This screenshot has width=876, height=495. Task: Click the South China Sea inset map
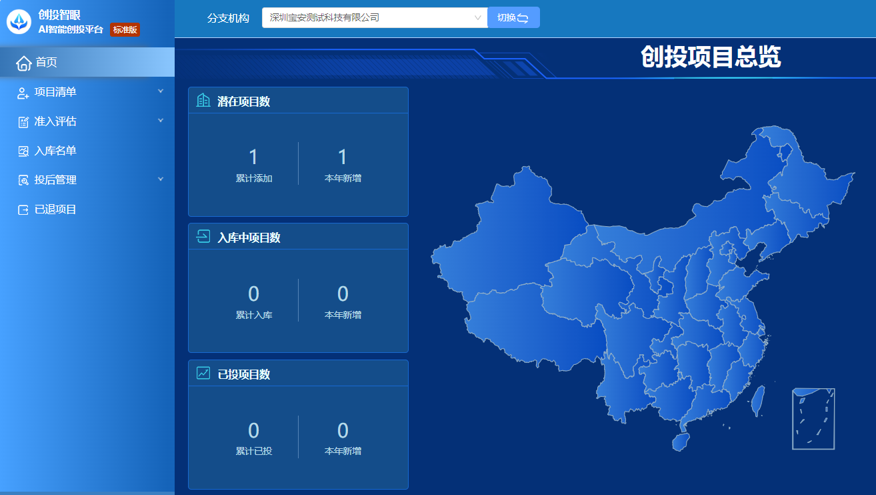pyautogui.click(x=813, y=419)
